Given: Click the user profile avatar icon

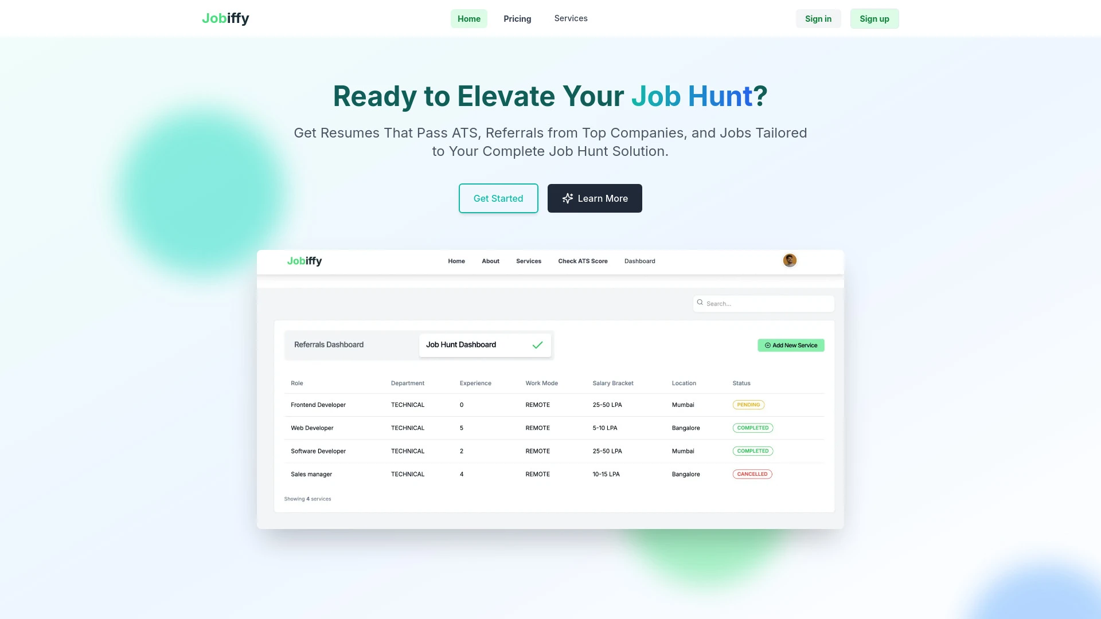Looking at the screenshot, I should (790, 260).
